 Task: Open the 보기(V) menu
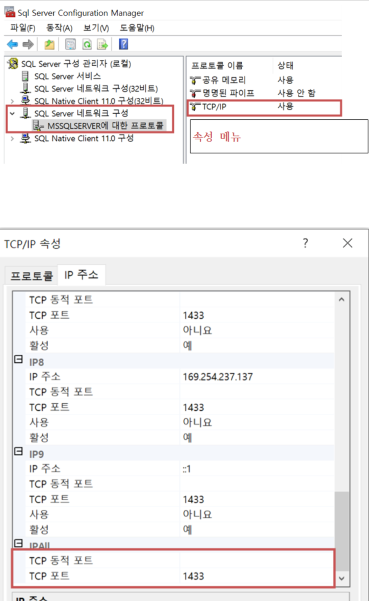(x=96, y=28)
